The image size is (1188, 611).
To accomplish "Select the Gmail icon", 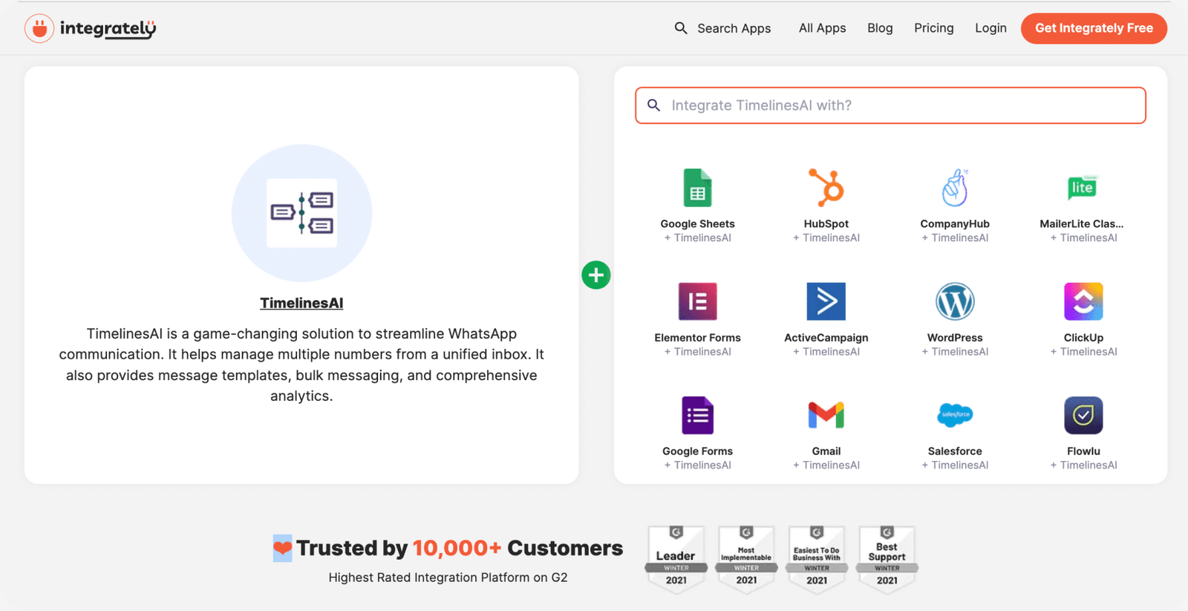I will (x=826, y=415).
